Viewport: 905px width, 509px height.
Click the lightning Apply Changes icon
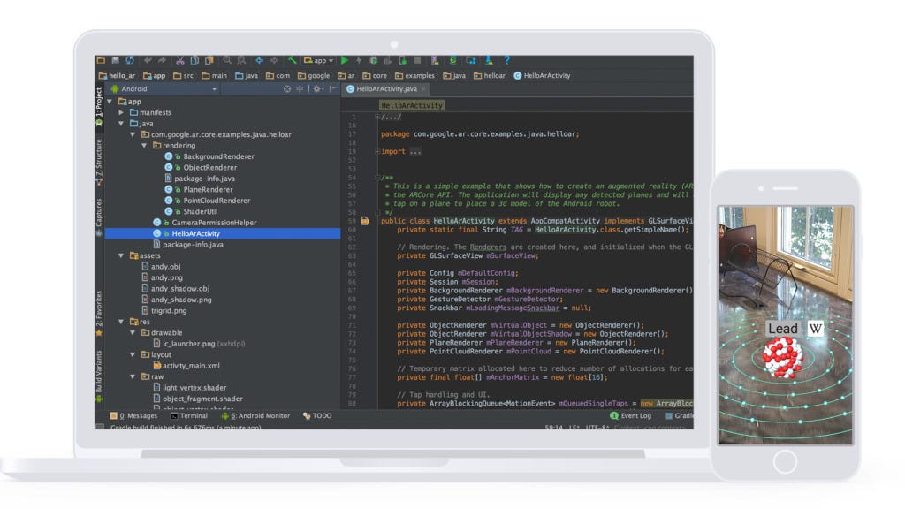coord(359,60)
